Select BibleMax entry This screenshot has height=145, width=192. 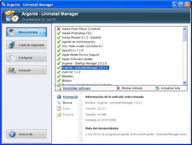[x=67, y=76]
